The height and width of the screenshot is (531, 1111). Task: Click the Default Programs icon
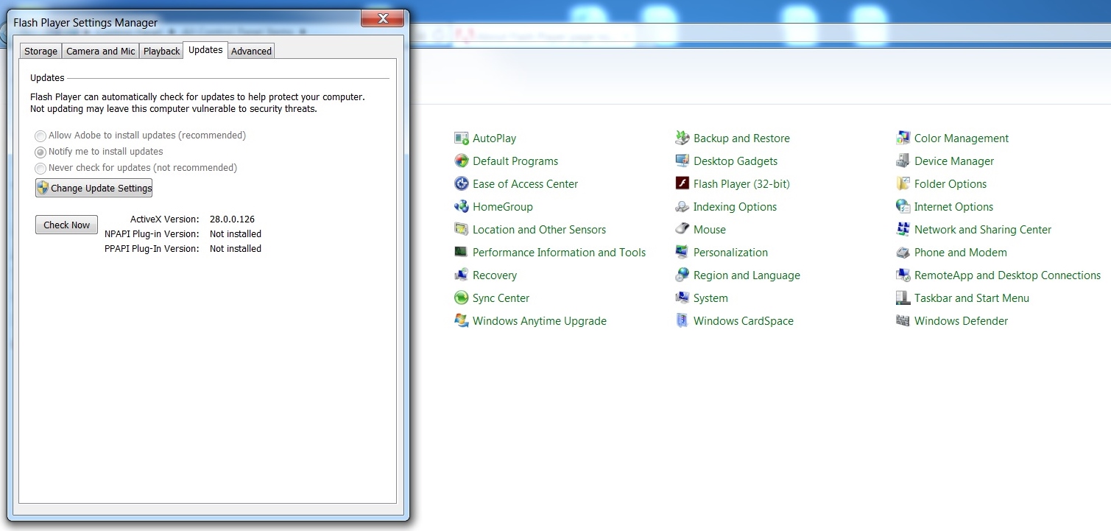tap(462, 161)
